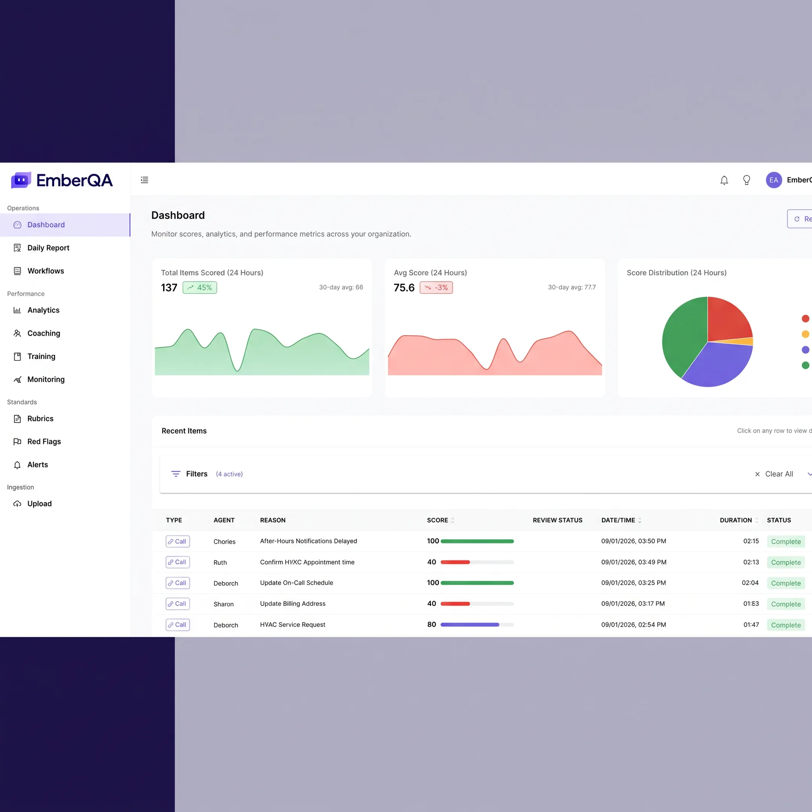
Task: Expand the Filters panel chevron
Action: (809, 474)
